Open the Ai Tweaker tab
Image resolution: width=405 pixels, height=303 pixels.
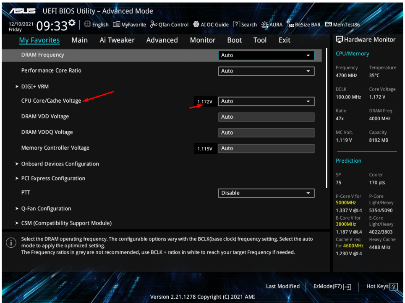tap(117, 40)
